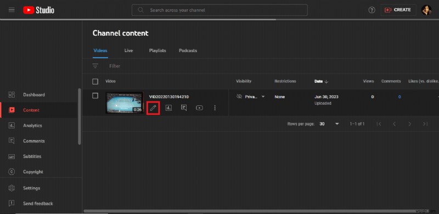Switch to the Live tab
Screen dimensions: 439x214
click(x=128, y=50)
